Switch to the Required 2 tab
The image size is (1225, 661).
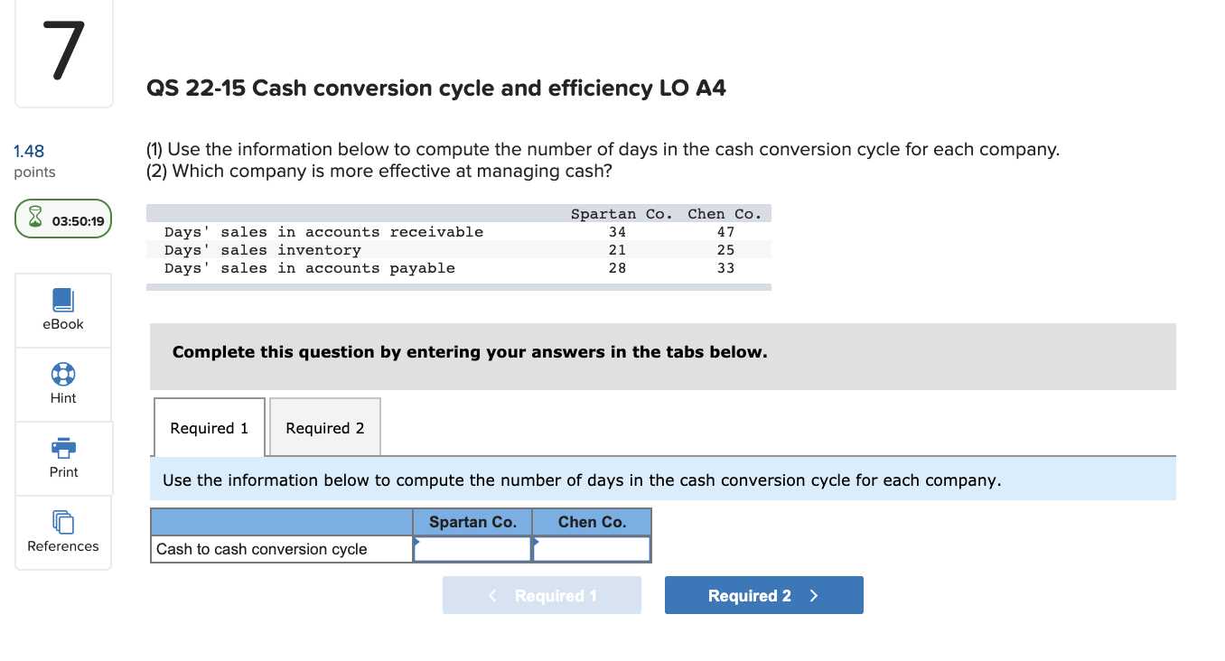[324, 426]
